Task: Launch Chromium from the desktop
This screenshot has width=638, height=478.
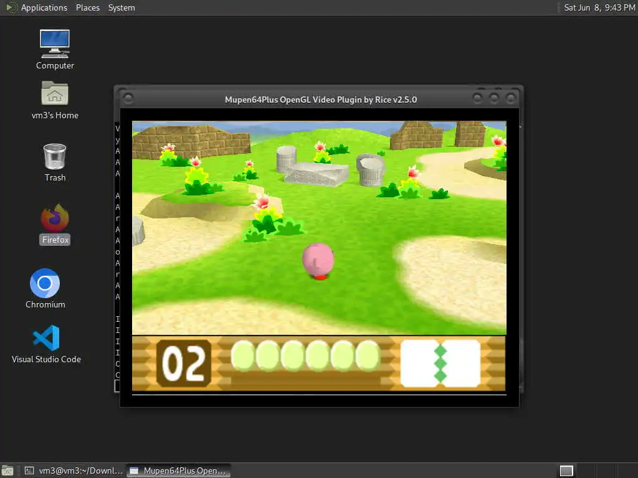Action: point(45,288)
